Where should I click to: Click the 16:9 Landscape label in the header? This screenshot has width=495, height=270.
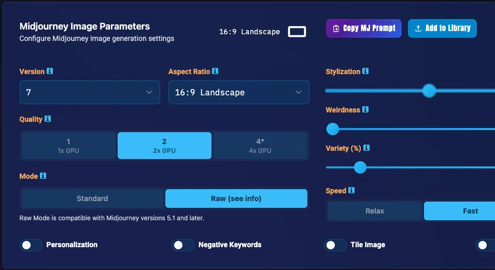pyautogui.click(x=249, y=32)
